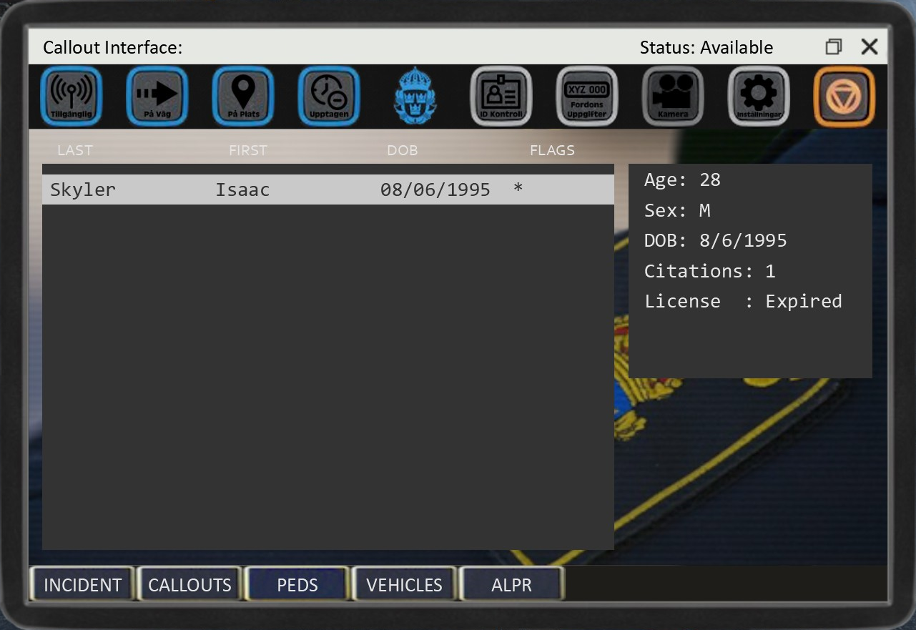Viewport: 916px width, 630px height.
Task: Click the På Väg arrow icon
Action: tap(157, 97)
